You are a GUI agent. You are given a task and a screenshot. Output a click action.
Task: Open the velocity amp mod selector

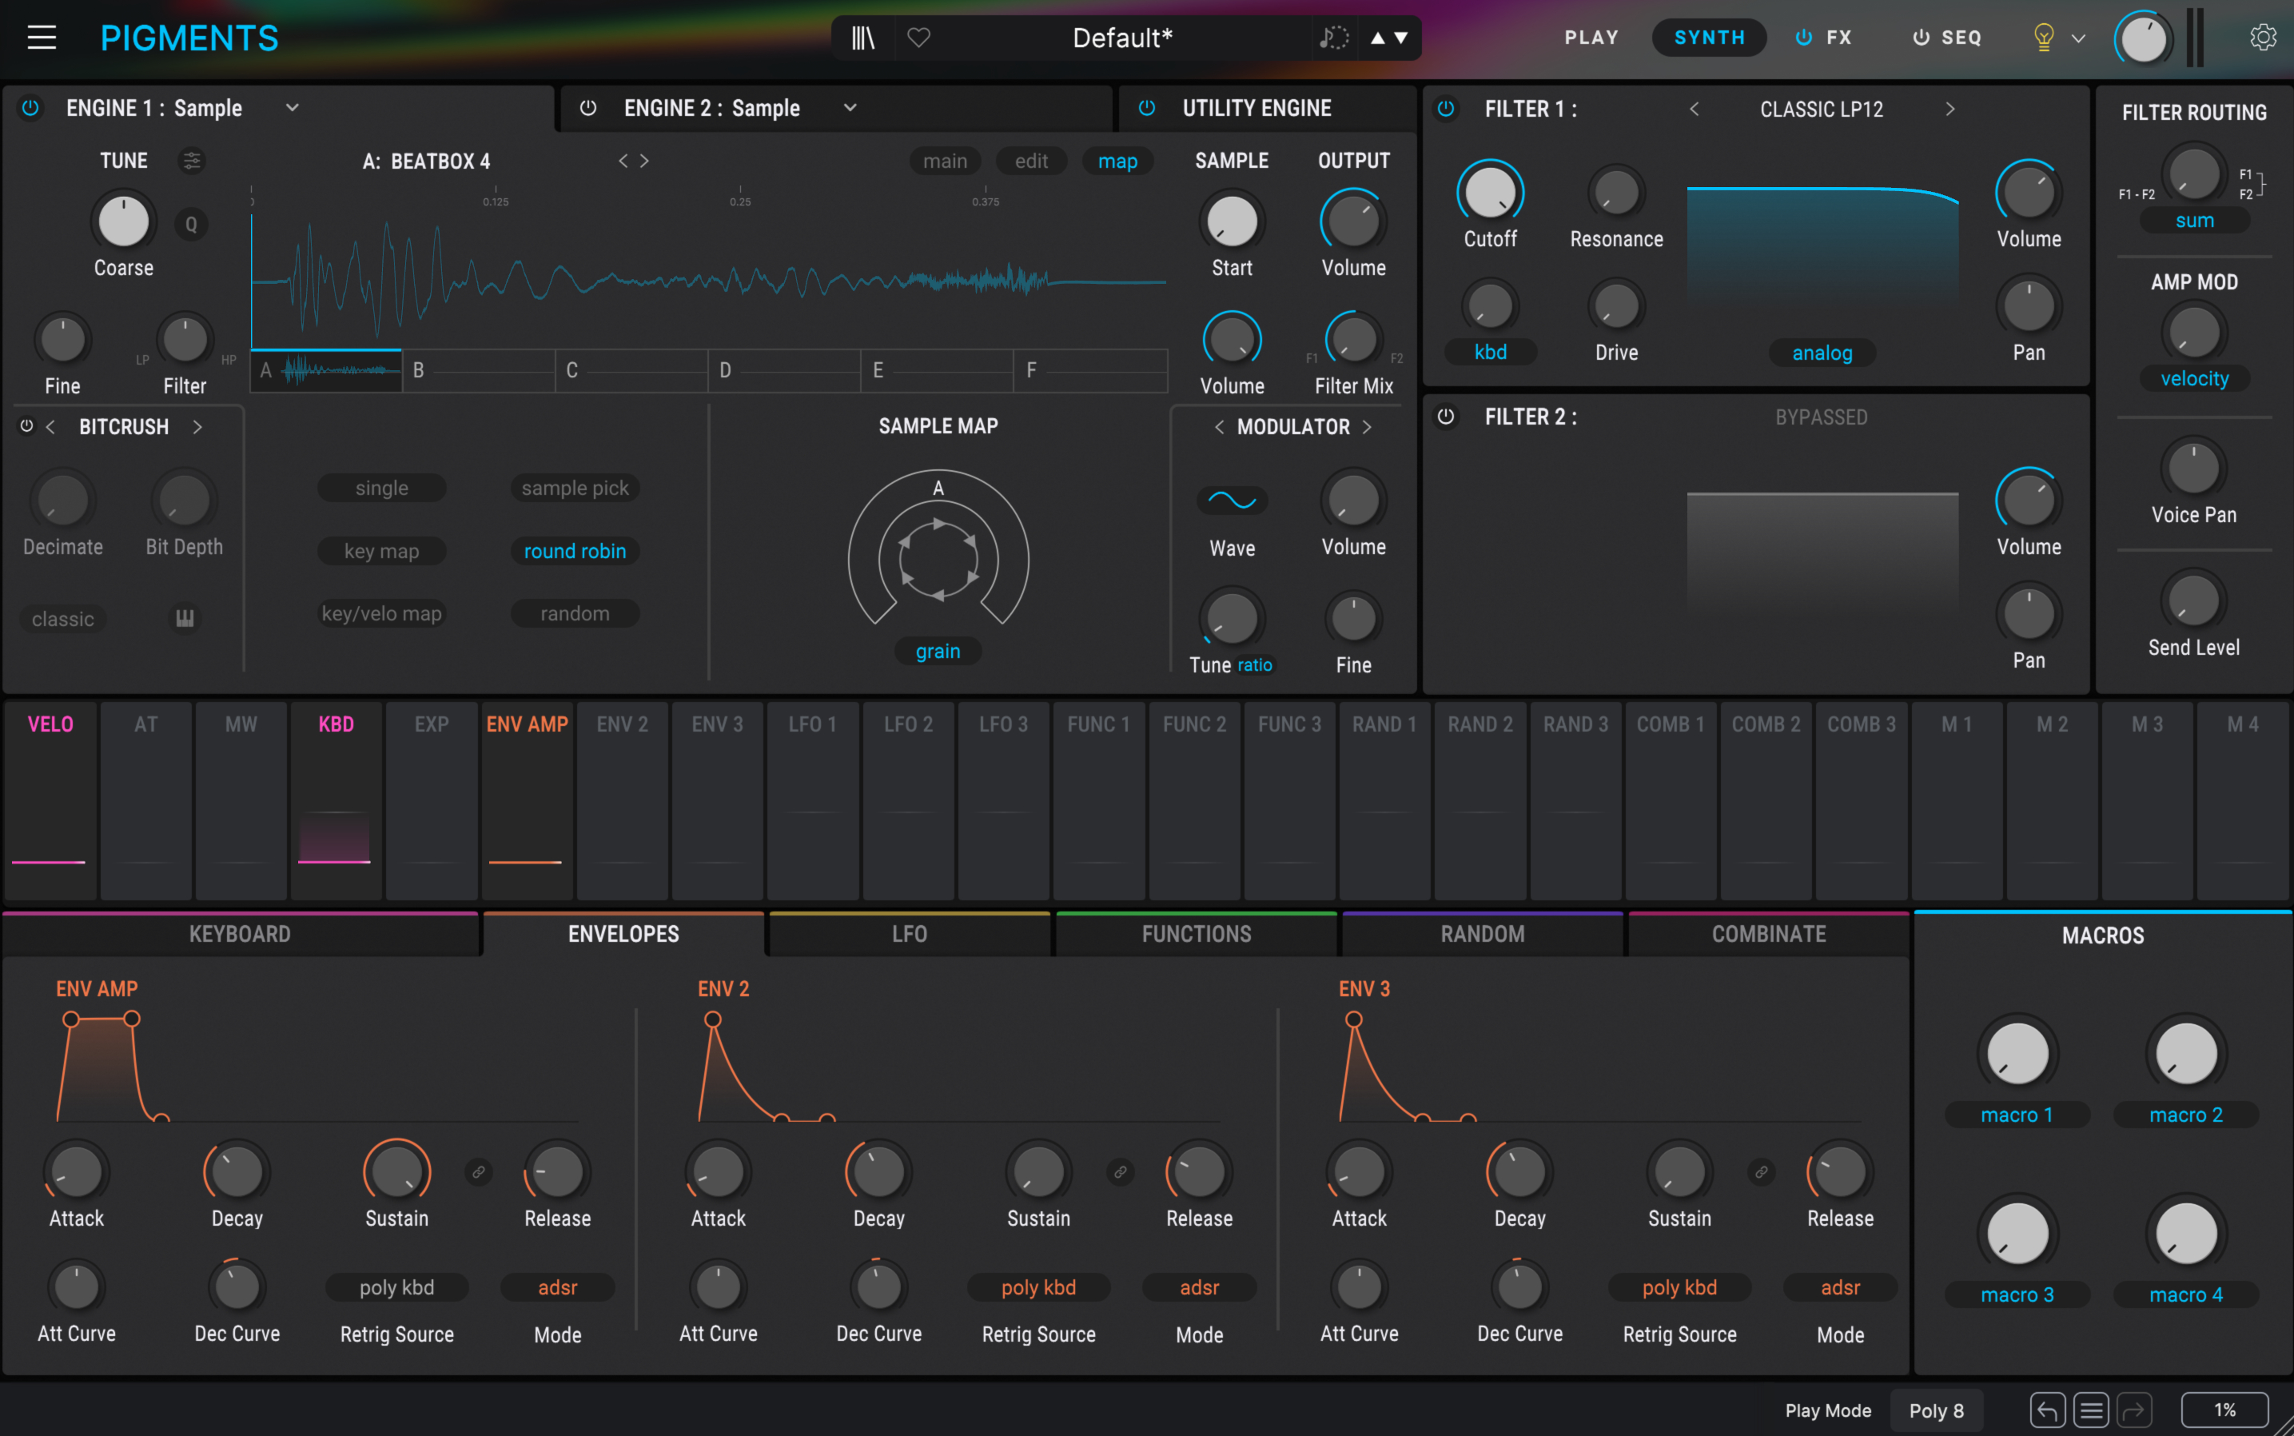tap(2193, 379)
